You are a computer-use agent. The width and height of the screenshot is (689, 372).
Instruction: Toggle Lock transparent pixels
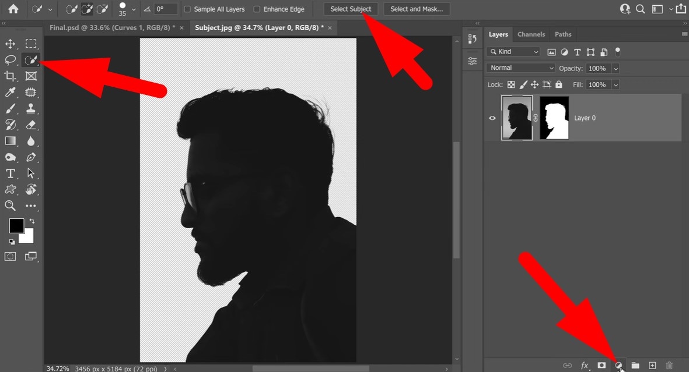pyautogui.click(x=511, y=84)
